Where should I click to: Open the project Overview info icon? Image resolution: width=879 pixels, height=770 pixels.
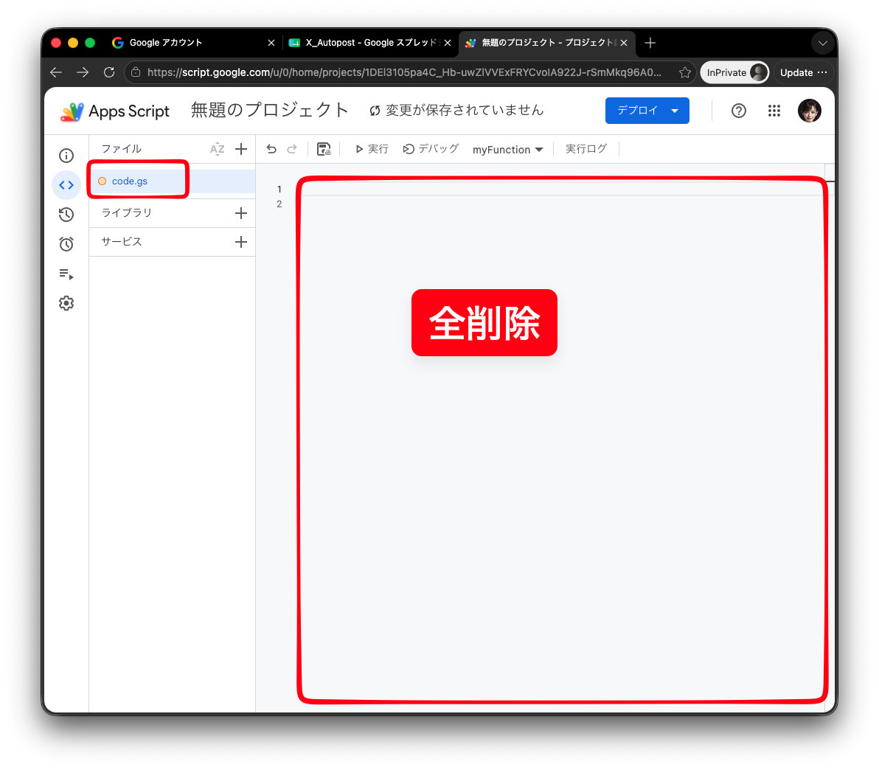pos(66,156)
